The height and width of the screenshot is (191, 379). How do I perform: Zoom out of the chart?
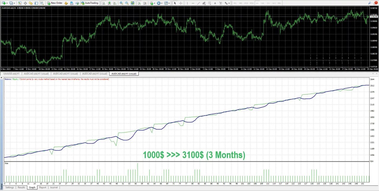127,3
